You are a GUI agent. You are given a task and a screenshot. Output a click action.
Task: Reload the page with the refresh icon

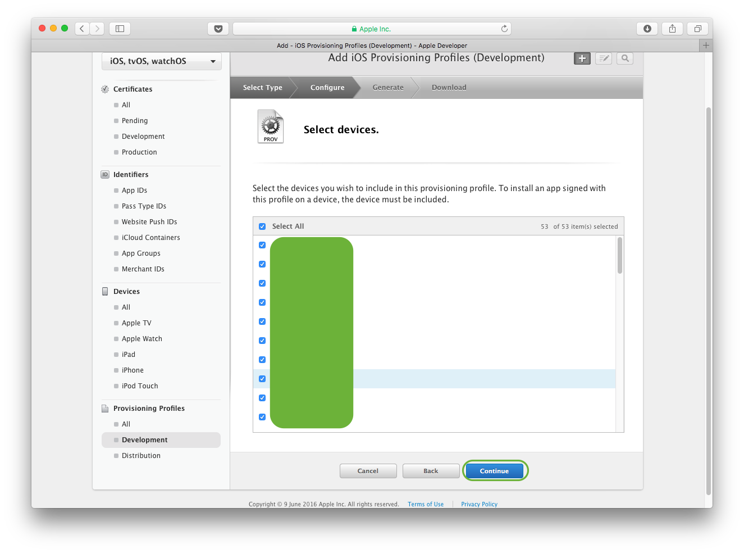[504, 29]
